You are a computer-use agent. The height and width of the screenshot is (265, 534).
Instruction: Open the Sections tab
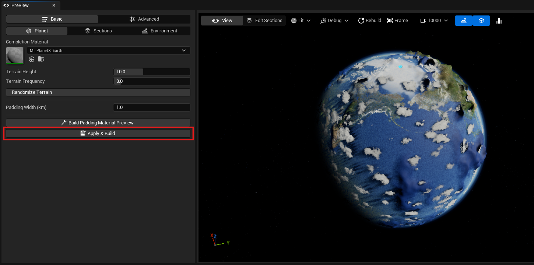(98, 31)
